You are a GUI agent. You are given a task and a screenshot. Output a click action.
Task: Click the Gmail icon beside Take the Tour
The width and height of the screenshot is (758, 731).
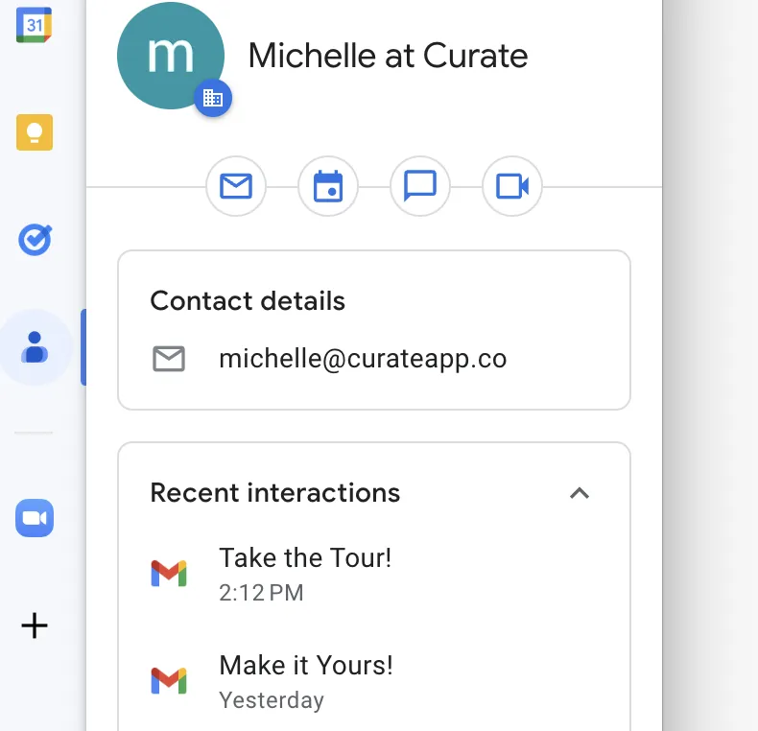pos(169,574)
